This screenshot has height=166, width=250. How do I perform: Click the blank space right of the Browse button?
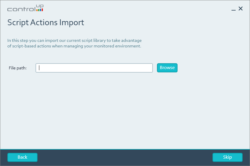pos(211,68)
